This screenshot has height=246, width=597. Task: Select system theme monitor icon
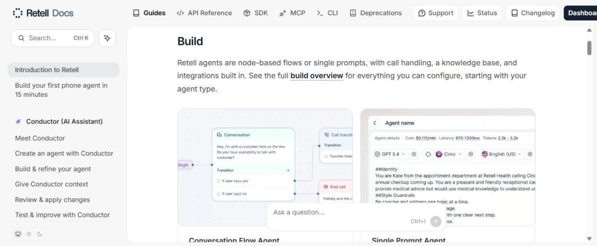point(18,234)
